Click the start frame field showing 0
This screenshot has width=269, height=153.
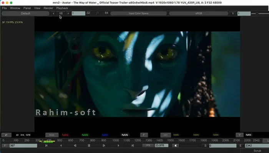coord(223,146)
